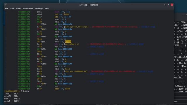
Task: Select the 'push {r7, lr}' instruction
Action: (x=62, y=12)
